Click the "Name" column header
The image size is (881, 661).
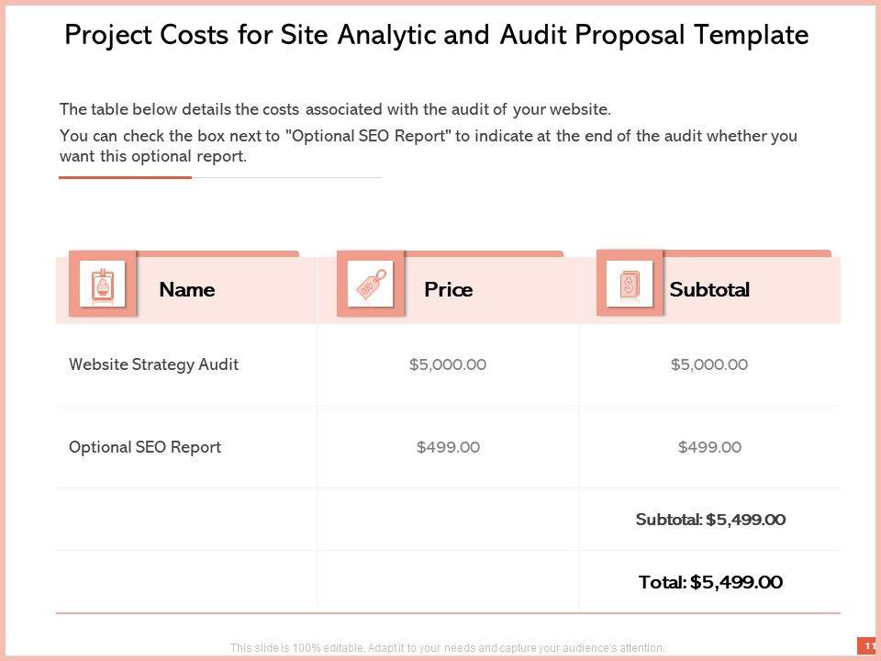186,290
